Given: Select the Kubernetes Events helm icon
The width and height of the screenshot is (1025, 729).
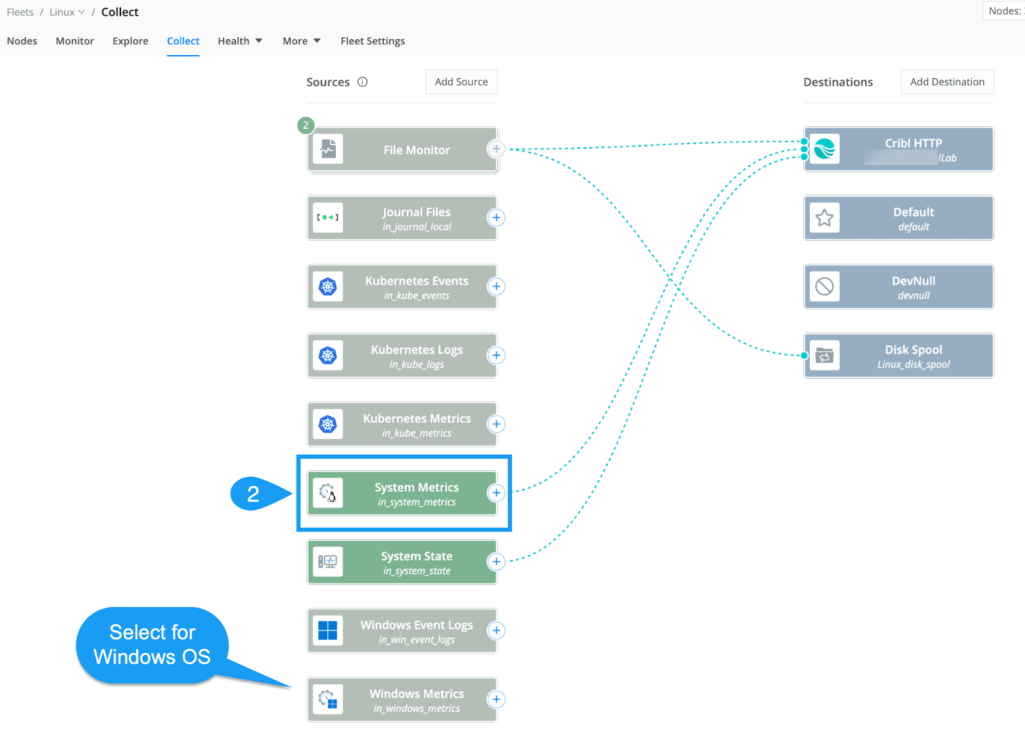Looking at the screenshot, I should [328, 286].
